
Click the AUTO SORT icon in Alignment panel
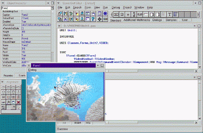[4, 107]
